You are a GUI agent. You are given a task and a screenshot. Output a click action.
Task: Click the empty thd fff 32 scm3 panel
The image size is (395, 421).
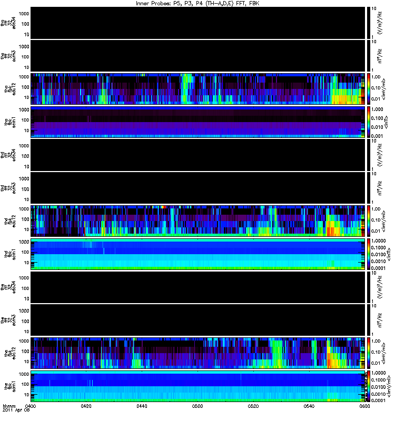(x=198, y=188)
